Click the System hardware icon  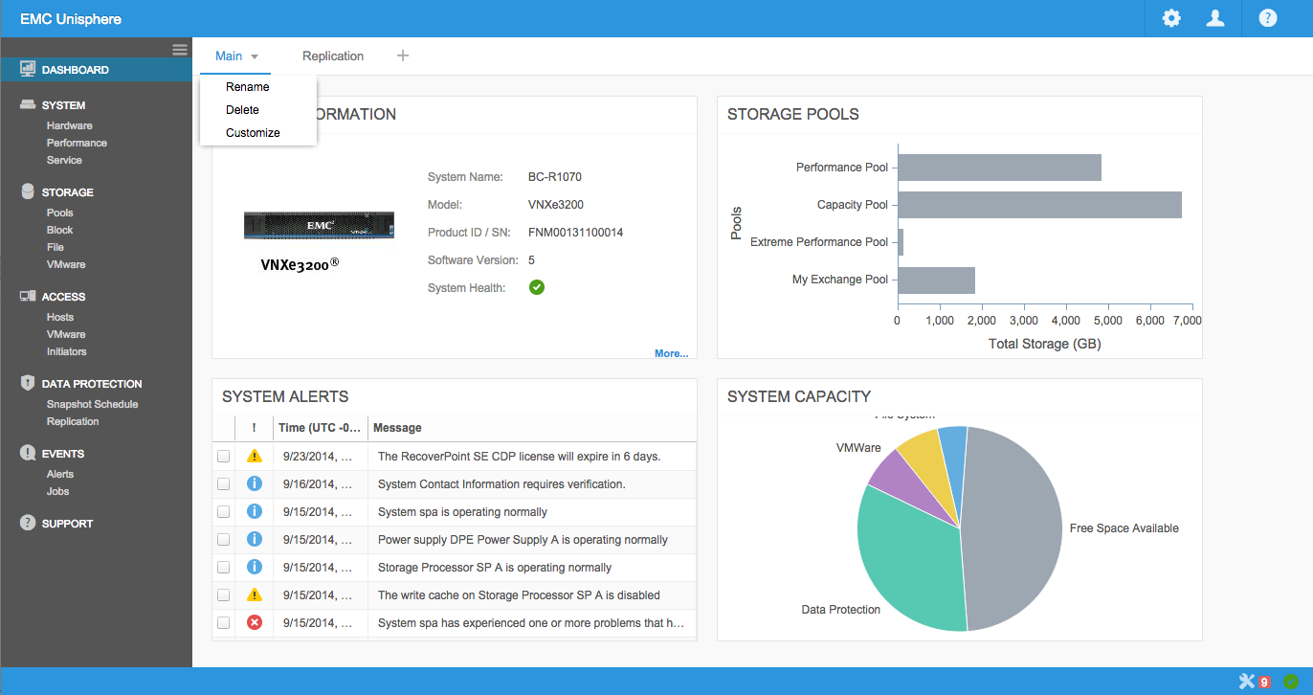pos(28,105)
